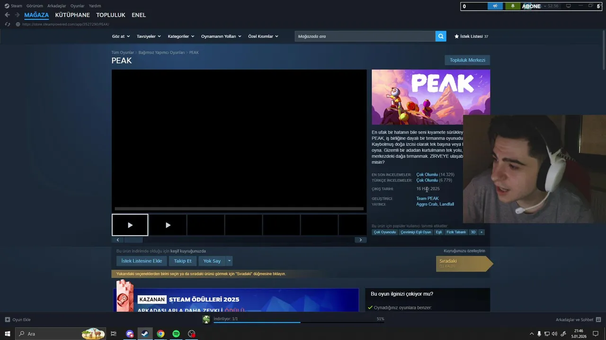606x340 pixels.
Task: Open İstek Listesi wishlist link
Action: (x=471, y=36)
